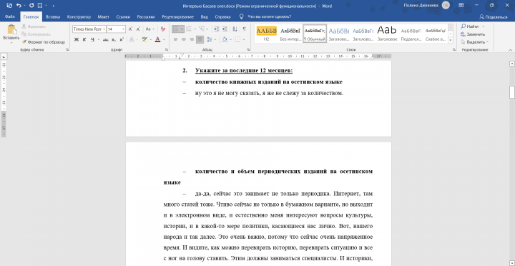Click the multilevel list icon

pos(202,29)
